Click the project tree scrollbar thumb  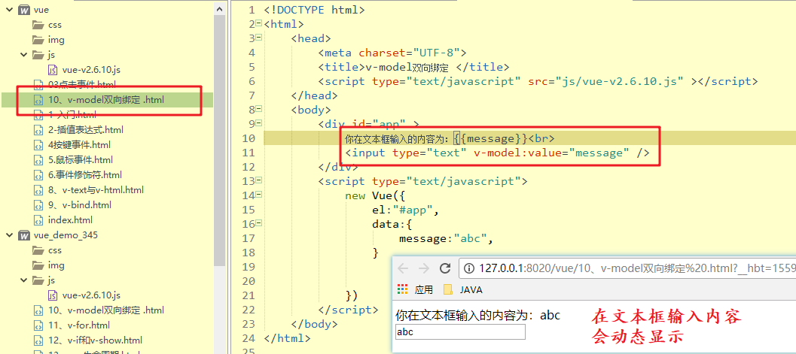[x=220, y=139]
